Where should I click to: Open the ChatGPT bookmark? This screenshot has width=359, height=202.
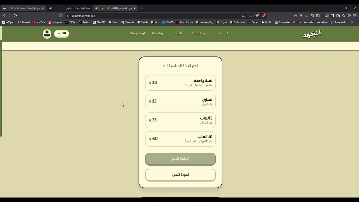[99, 22]
